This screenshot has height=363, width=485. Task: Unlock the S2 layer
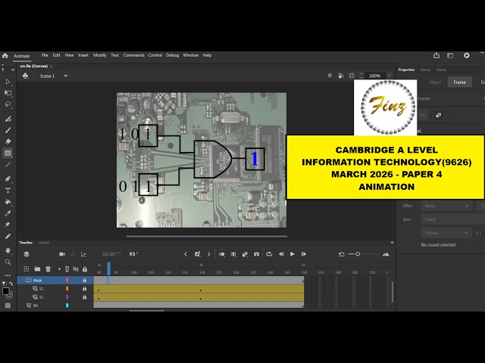[x=84, y=289]
